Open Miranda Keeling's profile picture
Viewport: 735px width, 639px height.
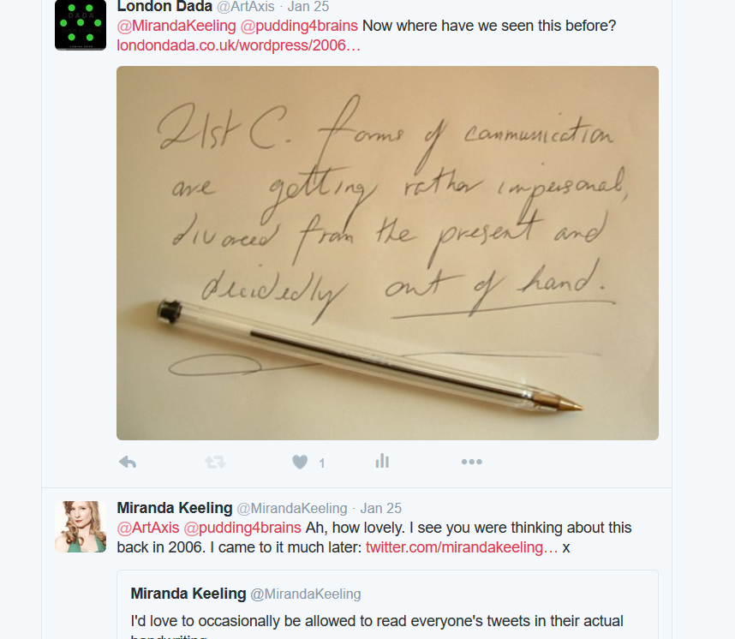tap(81, 527)
